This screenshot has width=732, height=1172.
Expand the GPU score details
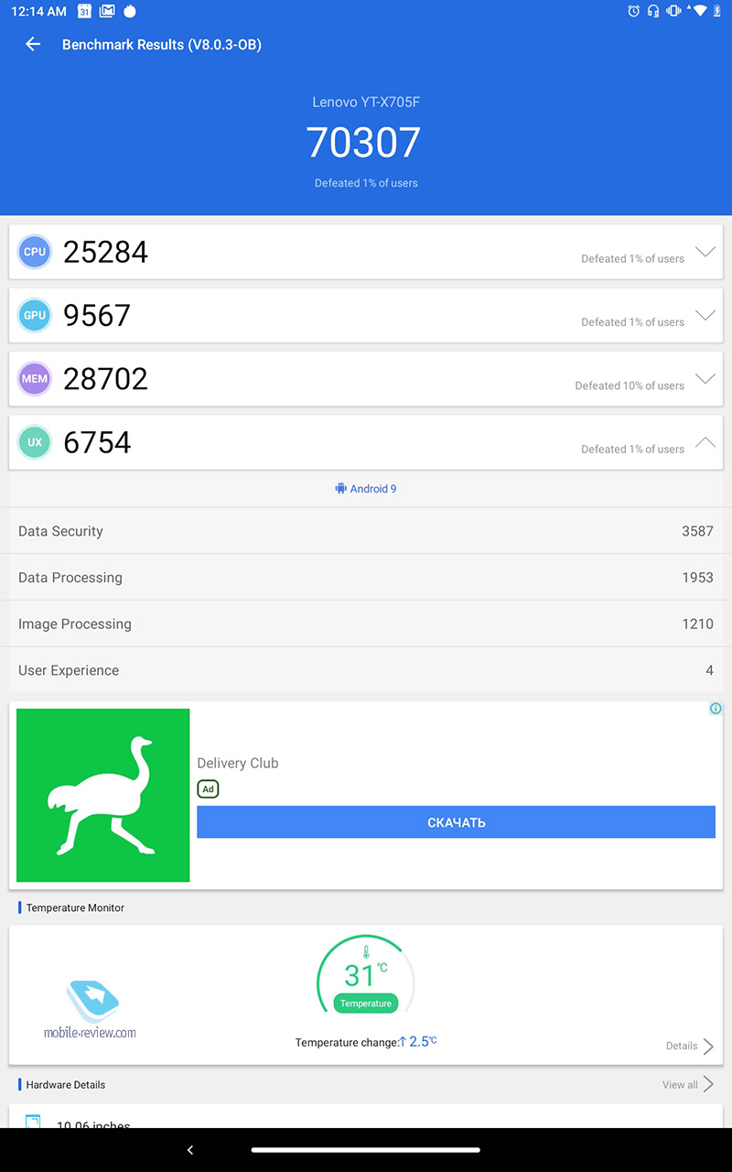(x=705, y=315)
